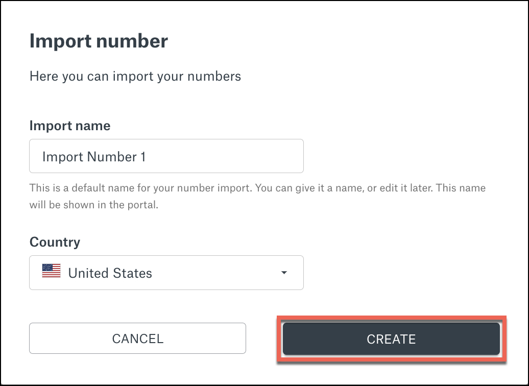Click the United States country entry
This screenshot has width=529, height=386.
[x=111, y=273]
